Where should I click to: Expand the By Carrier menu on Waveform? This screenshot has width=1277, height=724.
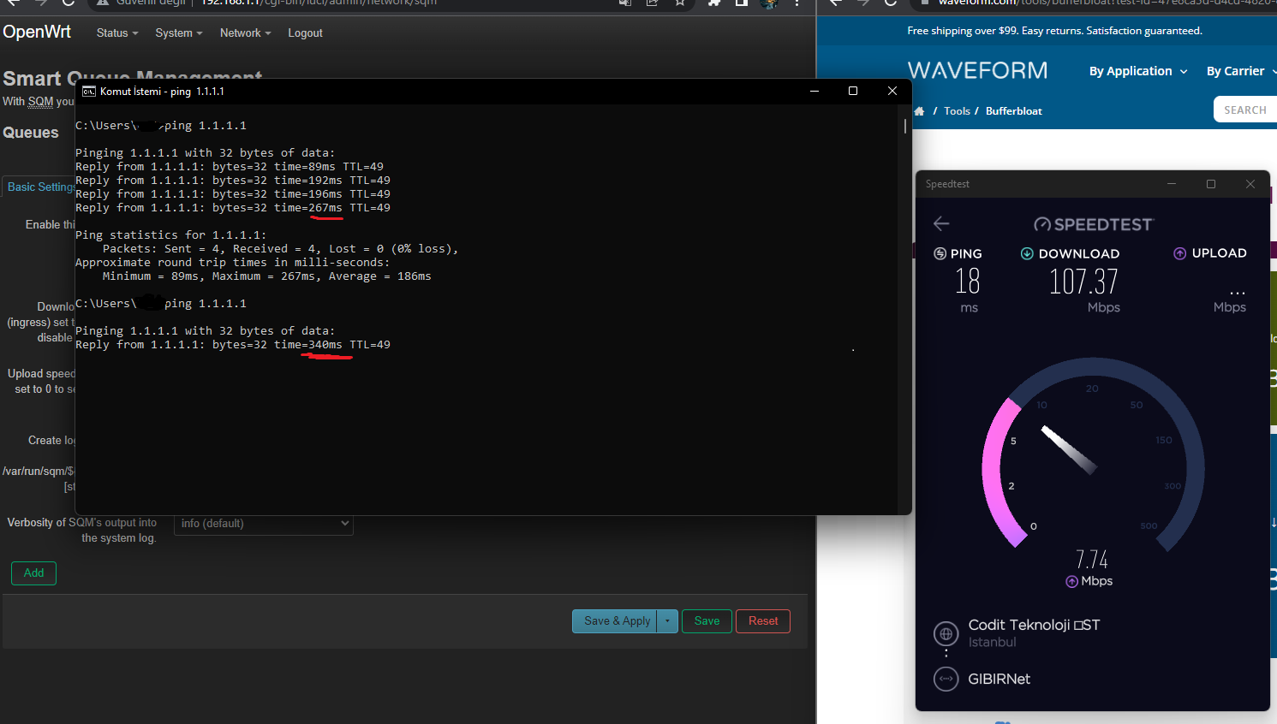pos(1241,71)
